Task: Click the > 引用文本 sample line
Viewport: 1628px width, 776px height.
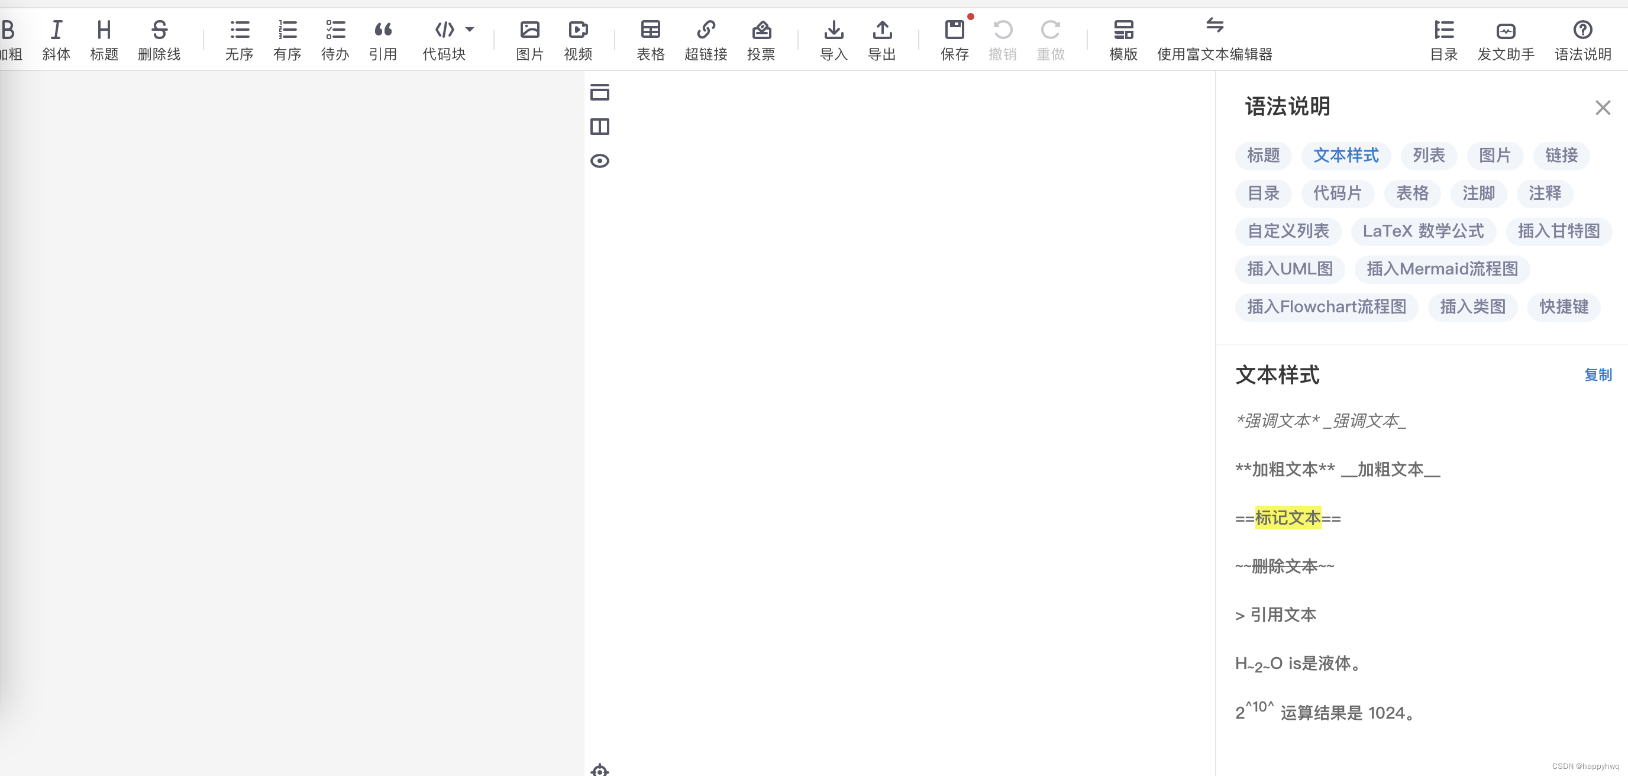Action: 1276,615
